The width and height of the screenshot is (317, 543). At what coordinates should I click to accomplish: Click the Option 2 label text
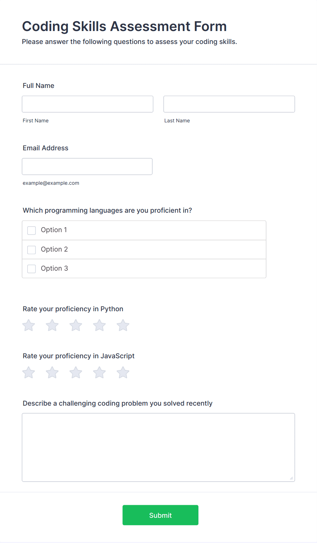(54, 249)
